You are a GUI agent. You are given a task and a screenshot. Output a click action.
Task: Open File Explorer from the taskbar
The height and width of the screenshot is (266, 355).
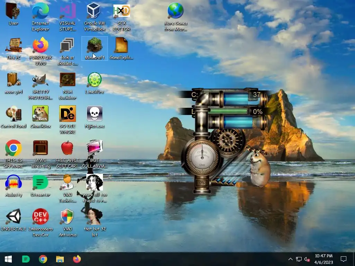click(x=60, y=259)
